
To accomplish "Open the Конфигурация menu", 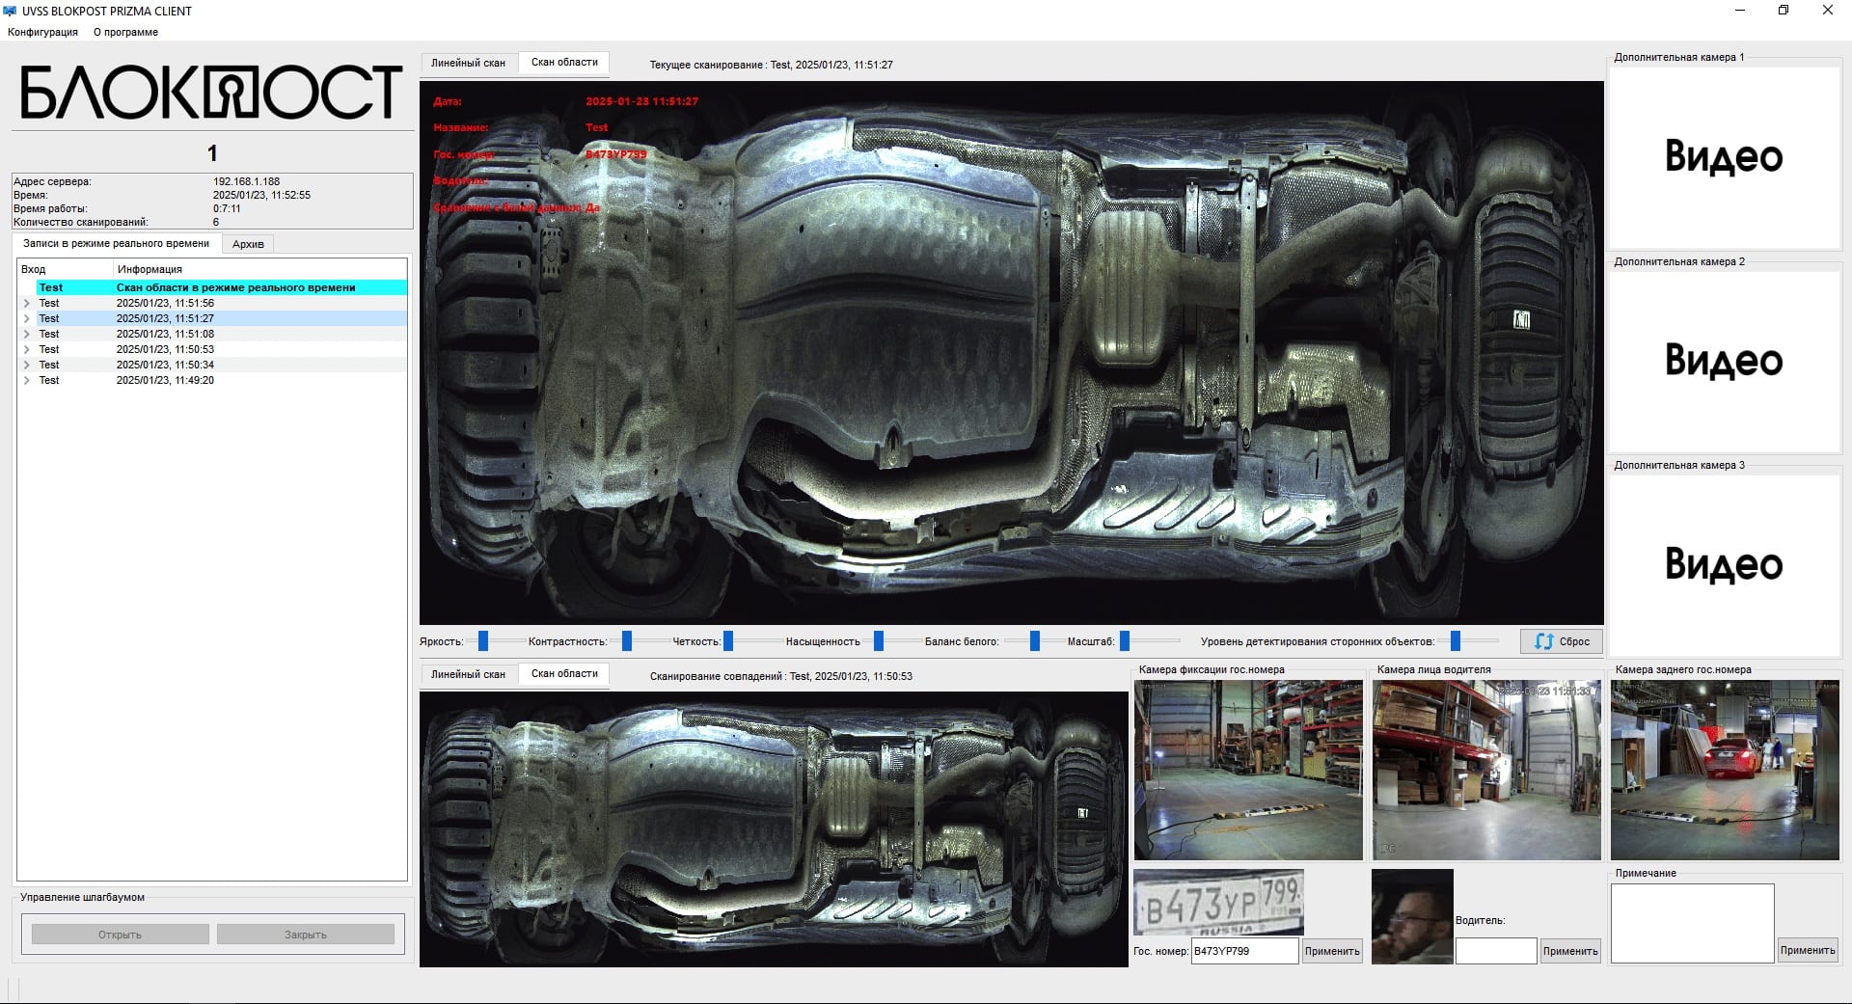I will coord(42,32).
